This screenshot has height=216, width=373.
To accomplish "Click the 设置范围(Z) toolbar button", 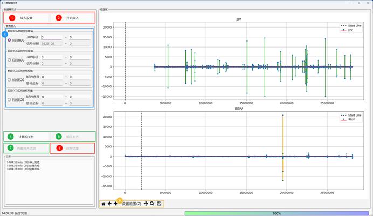I will [x=131, y=204].
